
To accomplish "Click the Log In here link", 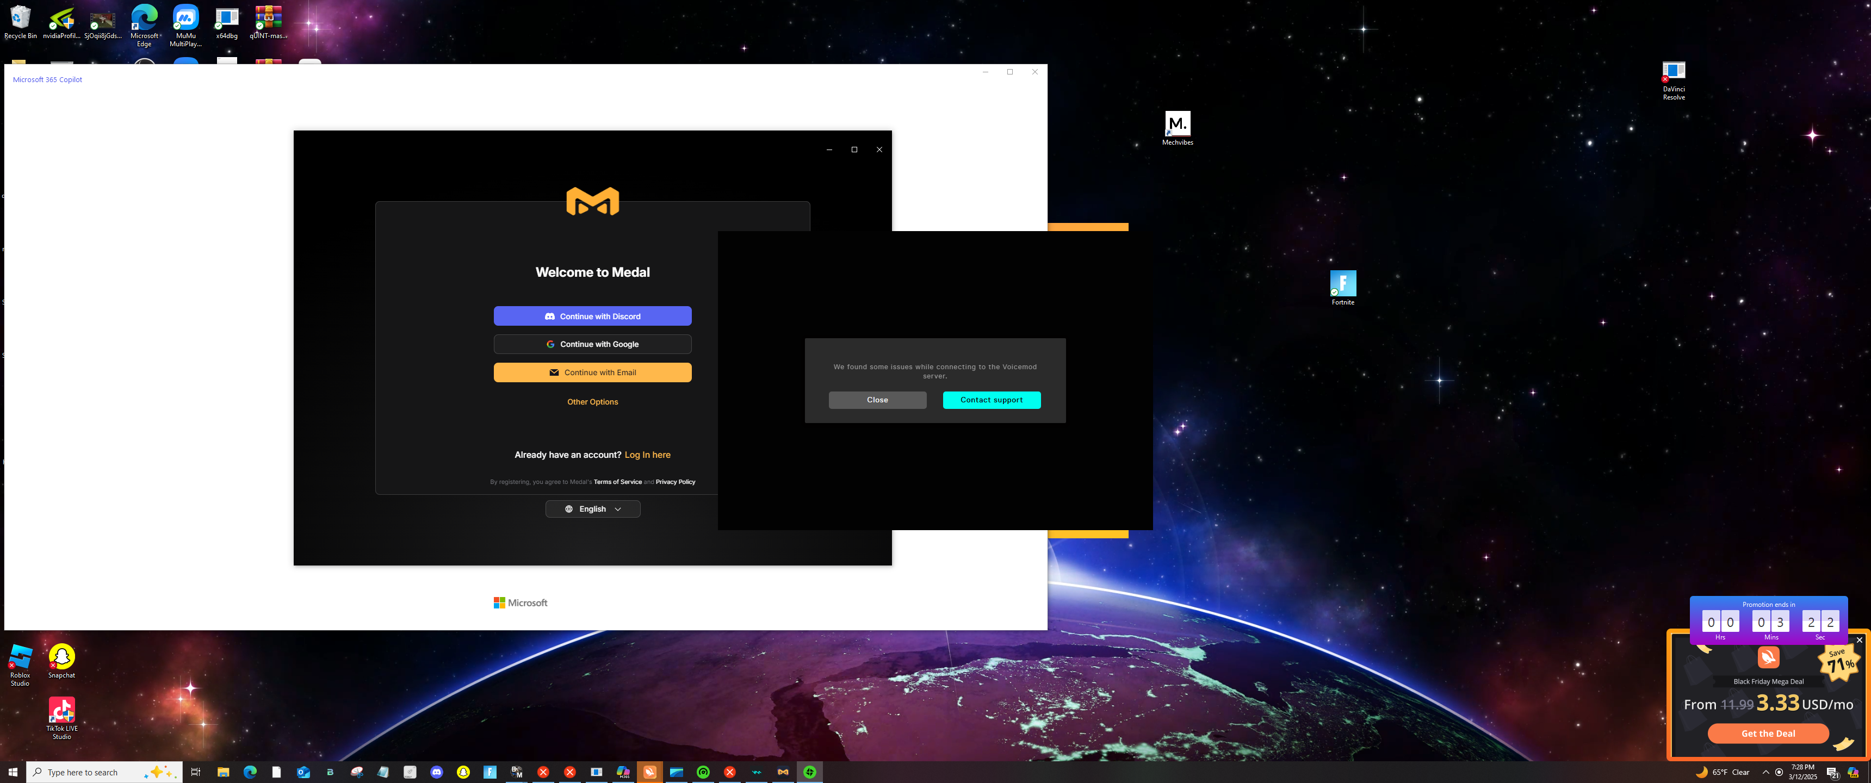I will (647, 455).
